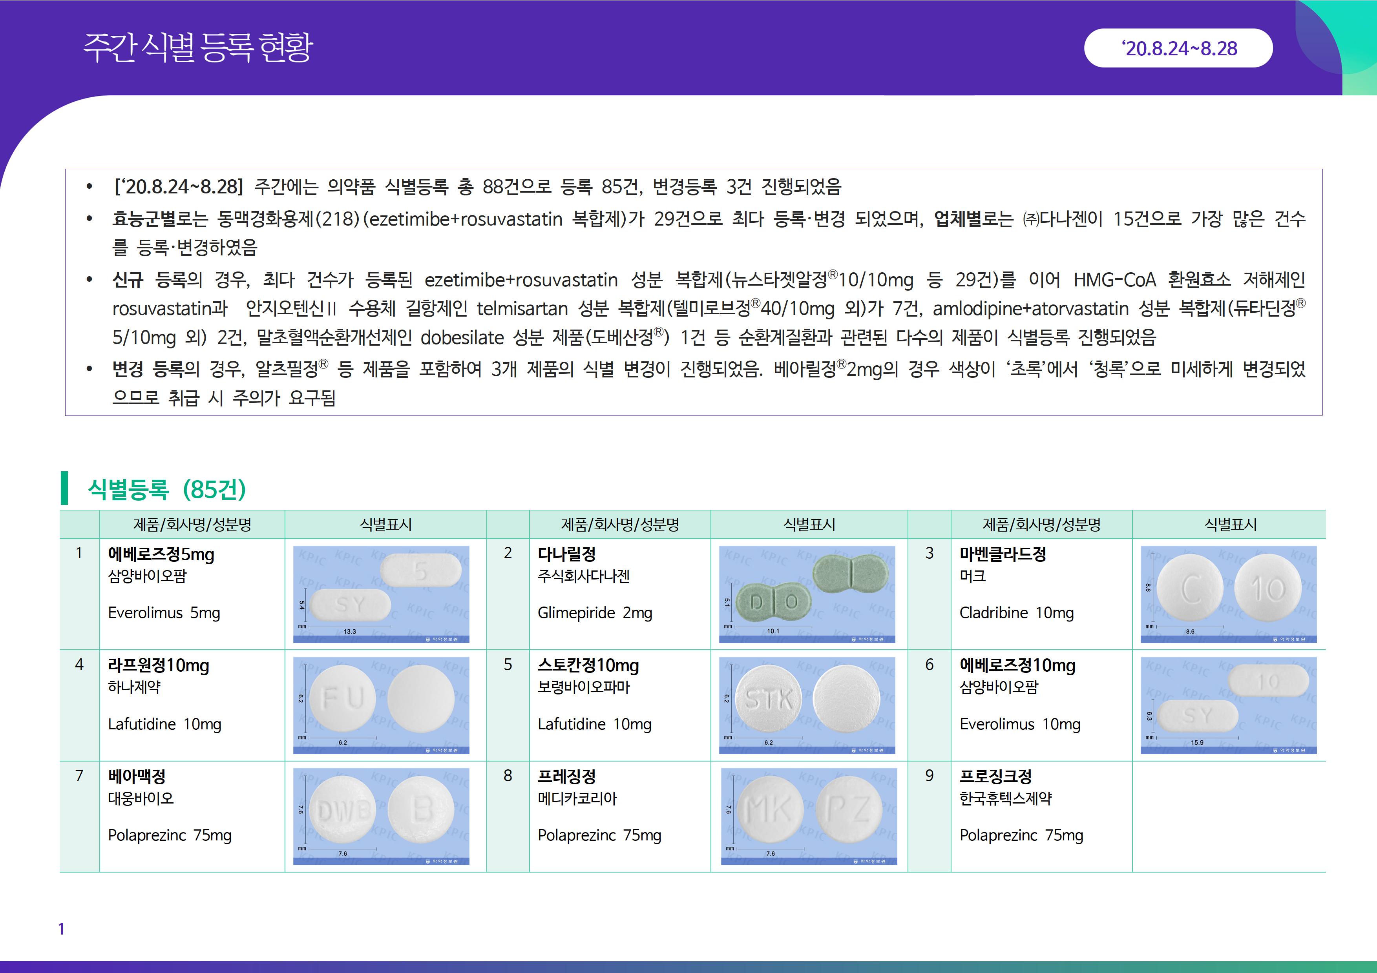The image size is (1377, 973).
Task: Click the 베아맥정 DWB pill image
Action: (381, 816)
